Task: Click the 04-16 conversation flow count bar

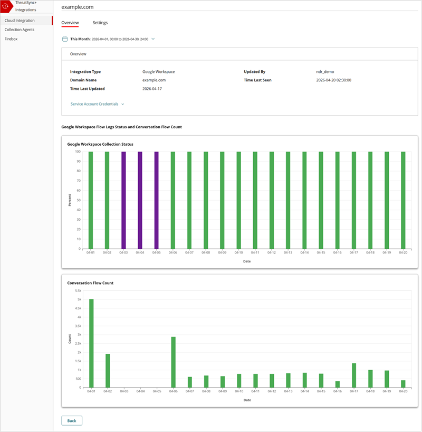Action: (338, 384)
